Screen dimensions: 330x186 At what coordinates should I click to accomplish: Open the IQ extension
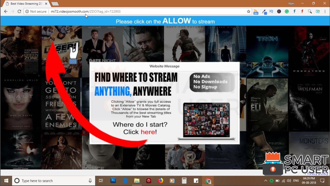coord(271,11)
